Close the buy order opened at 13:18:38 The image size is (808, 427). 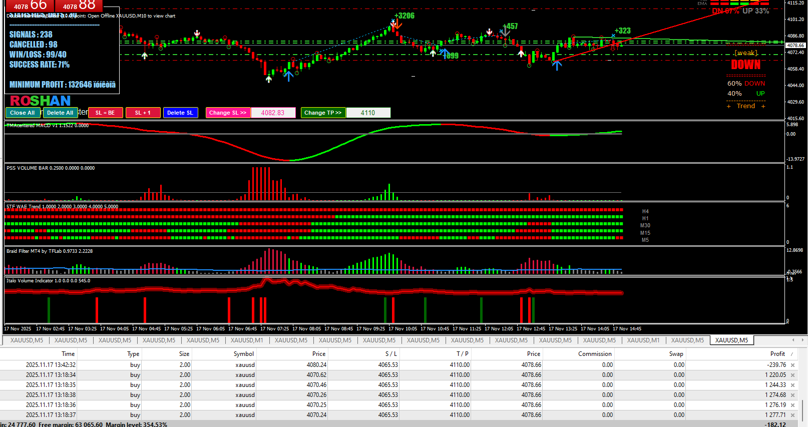coord(792,395)
